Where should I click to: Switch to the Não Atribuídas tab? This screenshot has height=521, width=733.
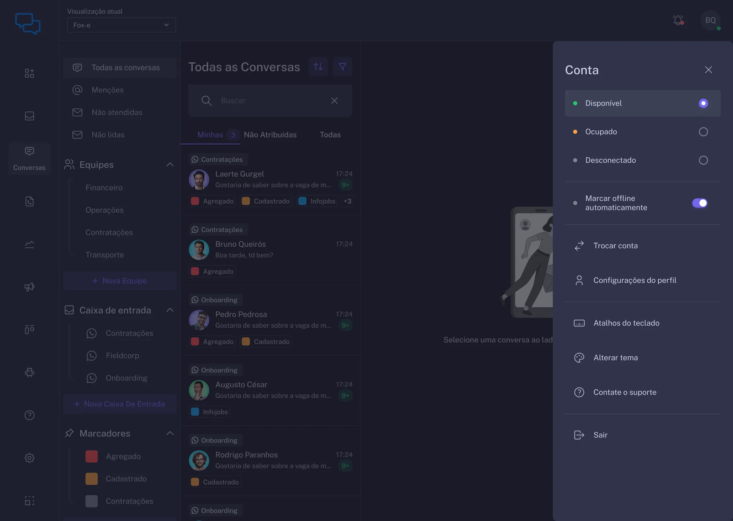(x=270, y=135)
